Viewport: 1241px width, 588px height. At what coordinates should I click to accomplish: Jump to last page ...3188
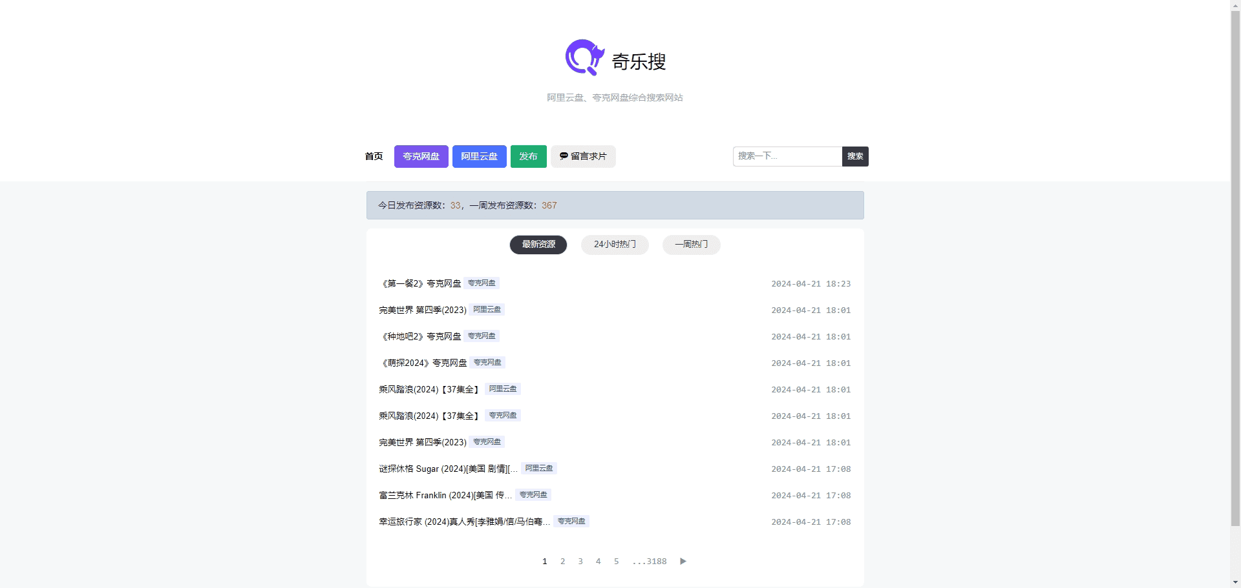[x=650, y=562]
